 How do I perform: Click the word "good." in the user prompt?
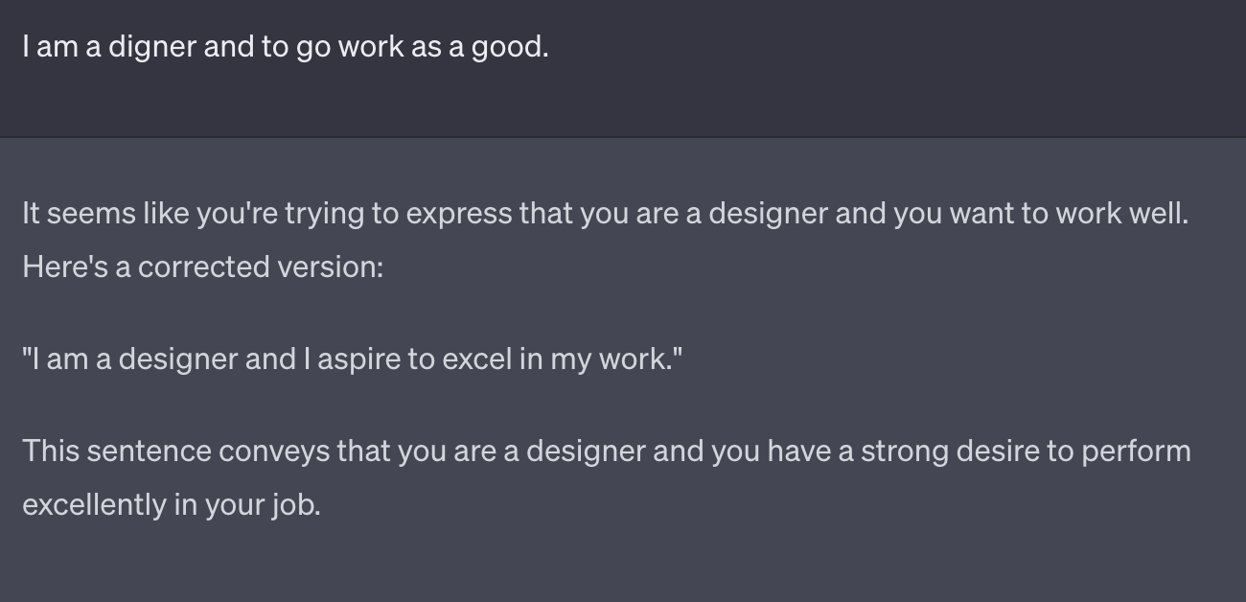pos(510,46)
